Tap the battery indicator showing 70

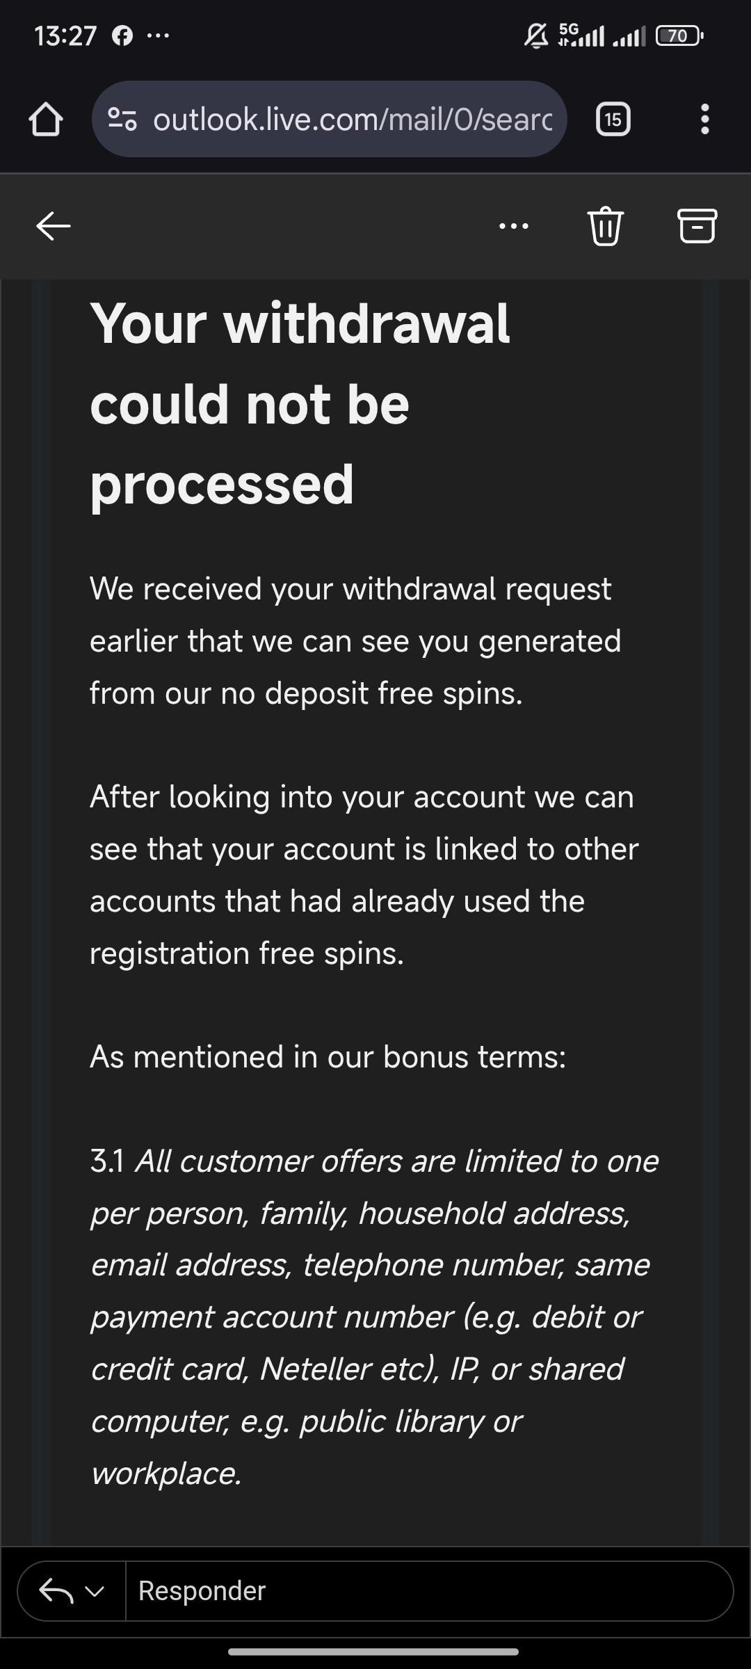tap(679, 35)
